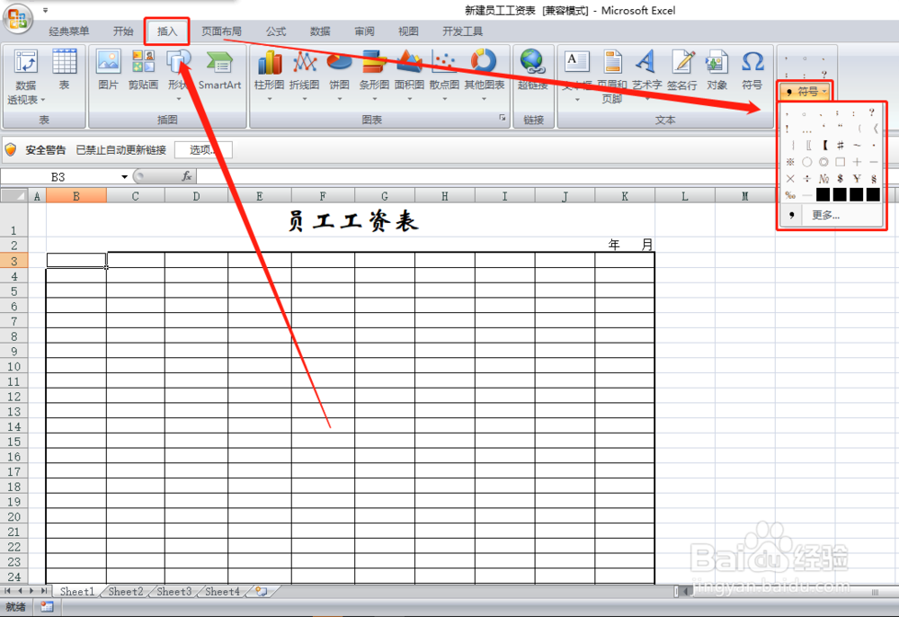The width and height of the screenshot is (899, 617).
Task: Click the insert function fx button
Action: (x=187, y=176)
